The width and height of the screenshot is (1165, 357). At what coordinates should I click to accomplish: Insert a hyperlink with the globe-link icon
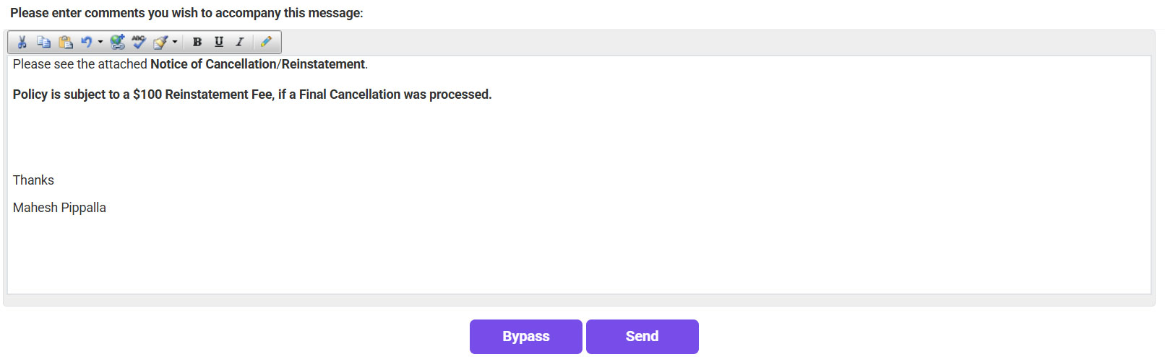(x=117, y=42)
